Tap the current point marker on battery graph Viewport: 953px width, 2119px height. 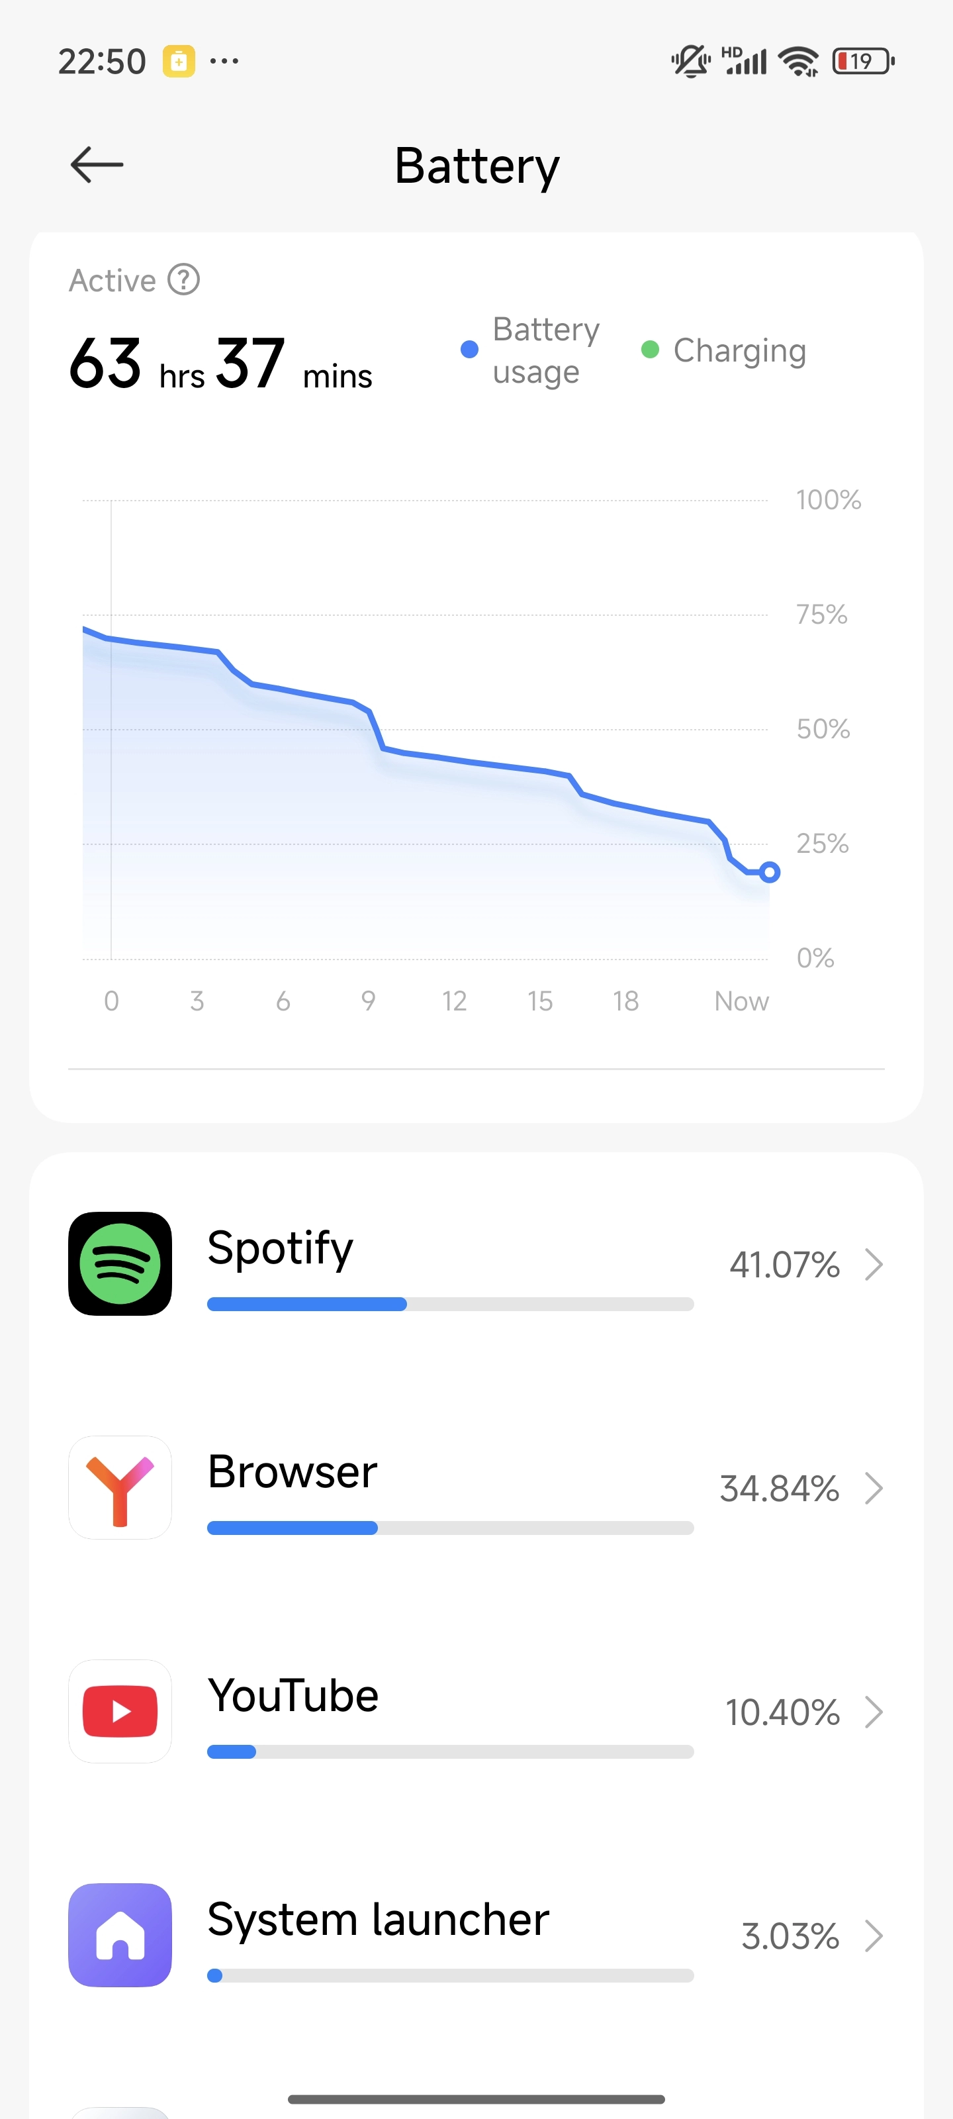(770, 872)
